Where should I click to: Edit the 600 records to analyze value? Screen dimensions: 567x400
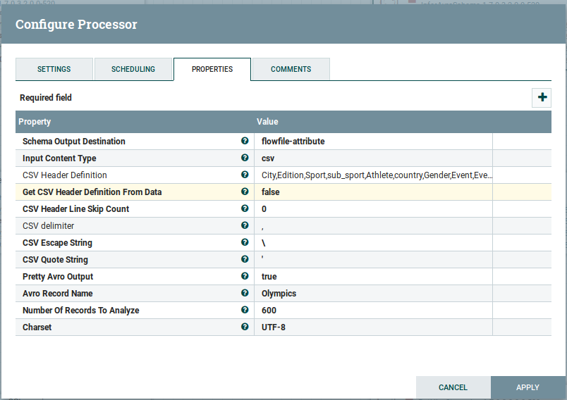tap(373, 310)
